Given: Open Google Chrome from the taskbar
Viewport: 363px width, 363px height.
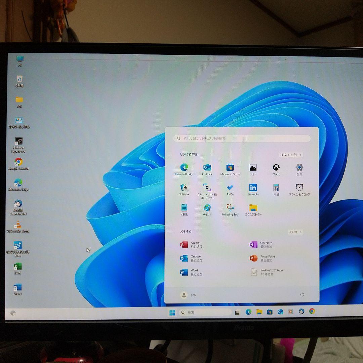Looking at the screenshot, I should click(x=312, y=311).
